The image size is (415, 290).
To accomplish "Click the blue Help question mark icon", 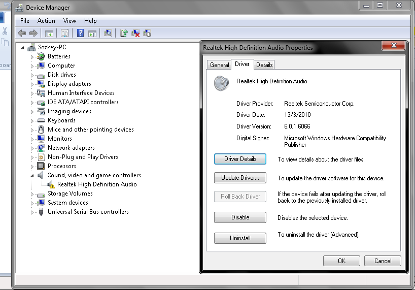I will [x=80, y=33].
